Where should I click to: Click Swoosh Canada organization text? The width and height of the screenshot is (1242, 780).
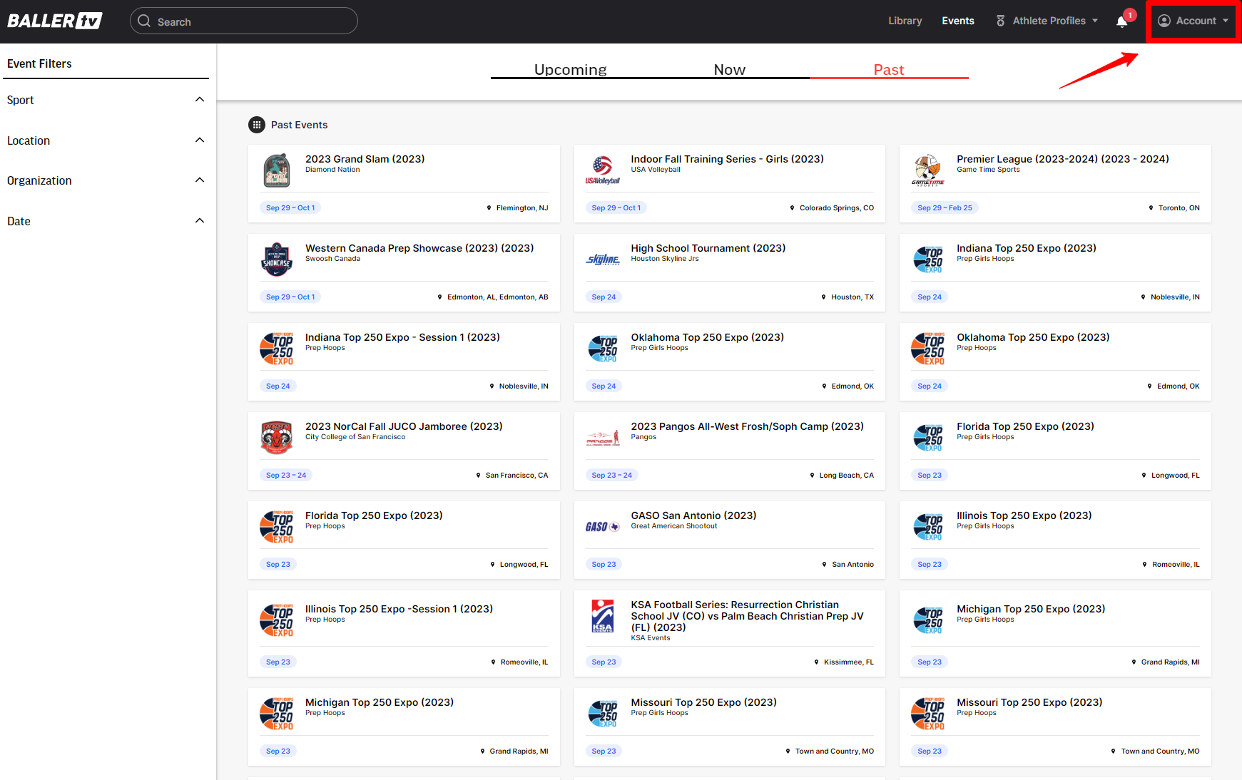(x=332, y=259)
